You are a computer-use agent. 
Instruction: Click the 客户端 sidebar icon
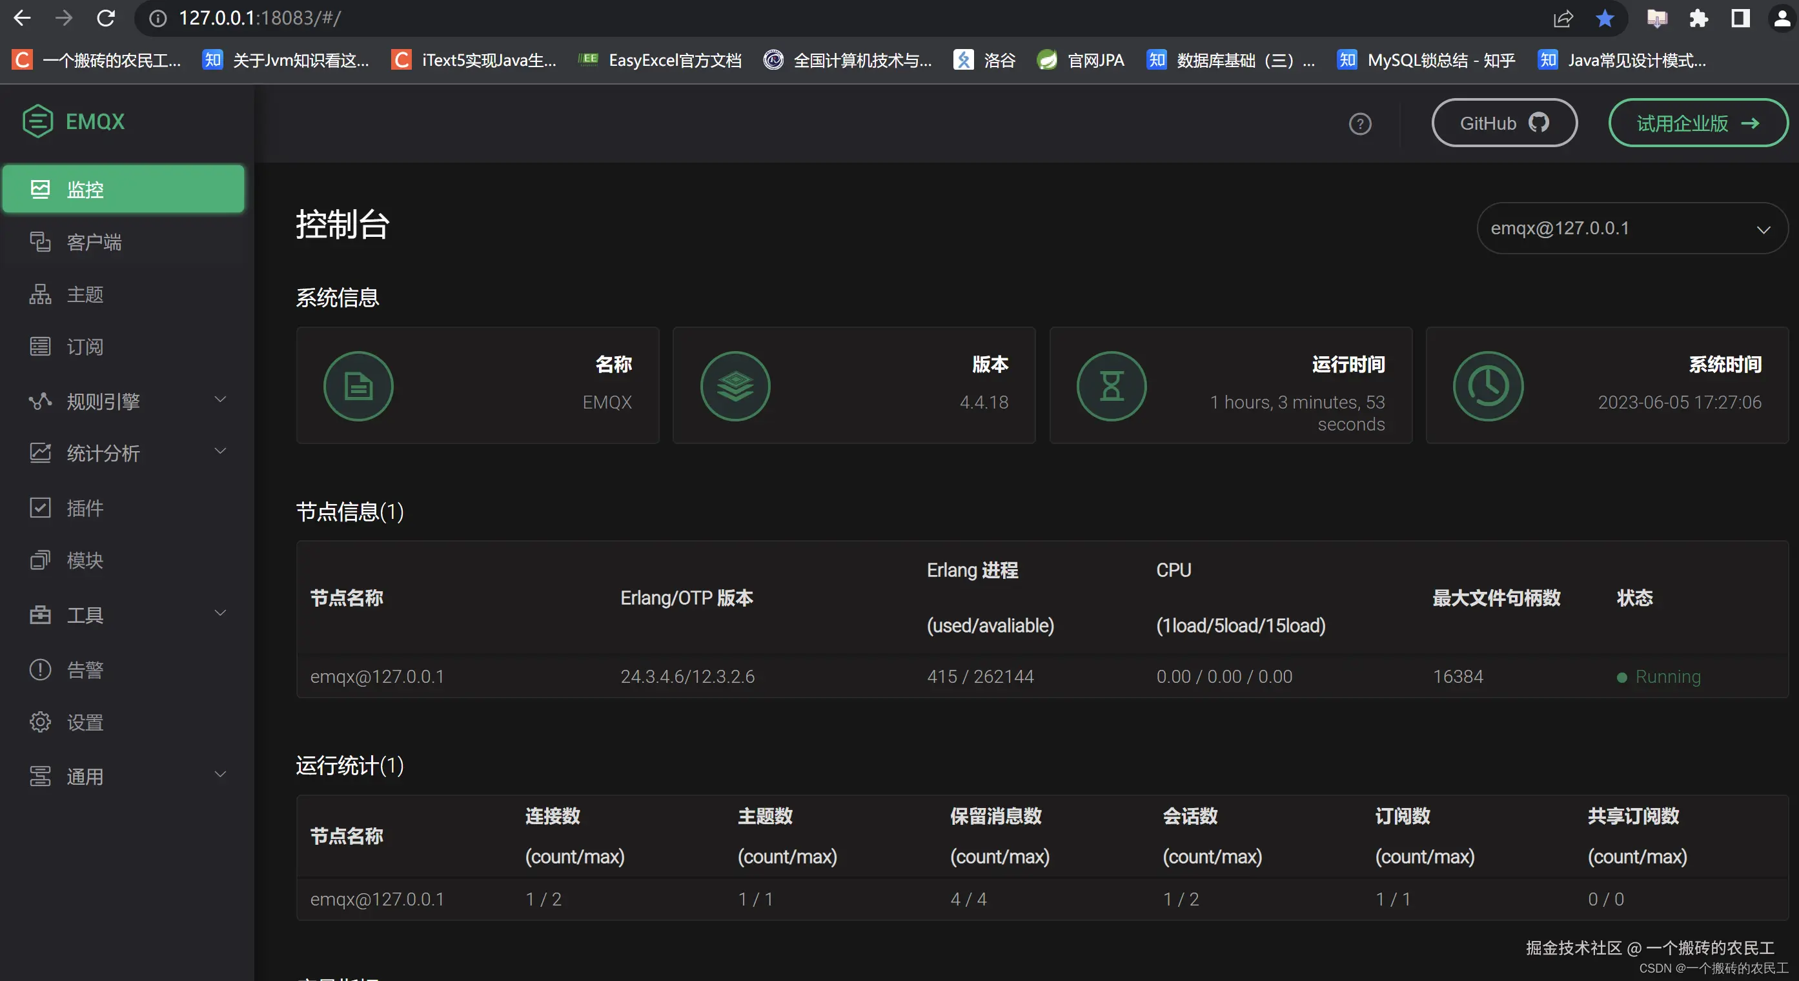tap(41, 241)
